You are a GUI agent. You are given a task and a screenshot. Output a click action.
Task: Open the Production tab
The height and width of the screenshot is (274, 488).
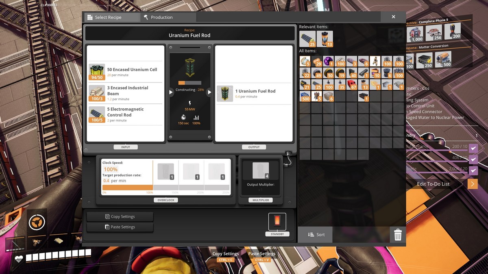click(168, 17)
